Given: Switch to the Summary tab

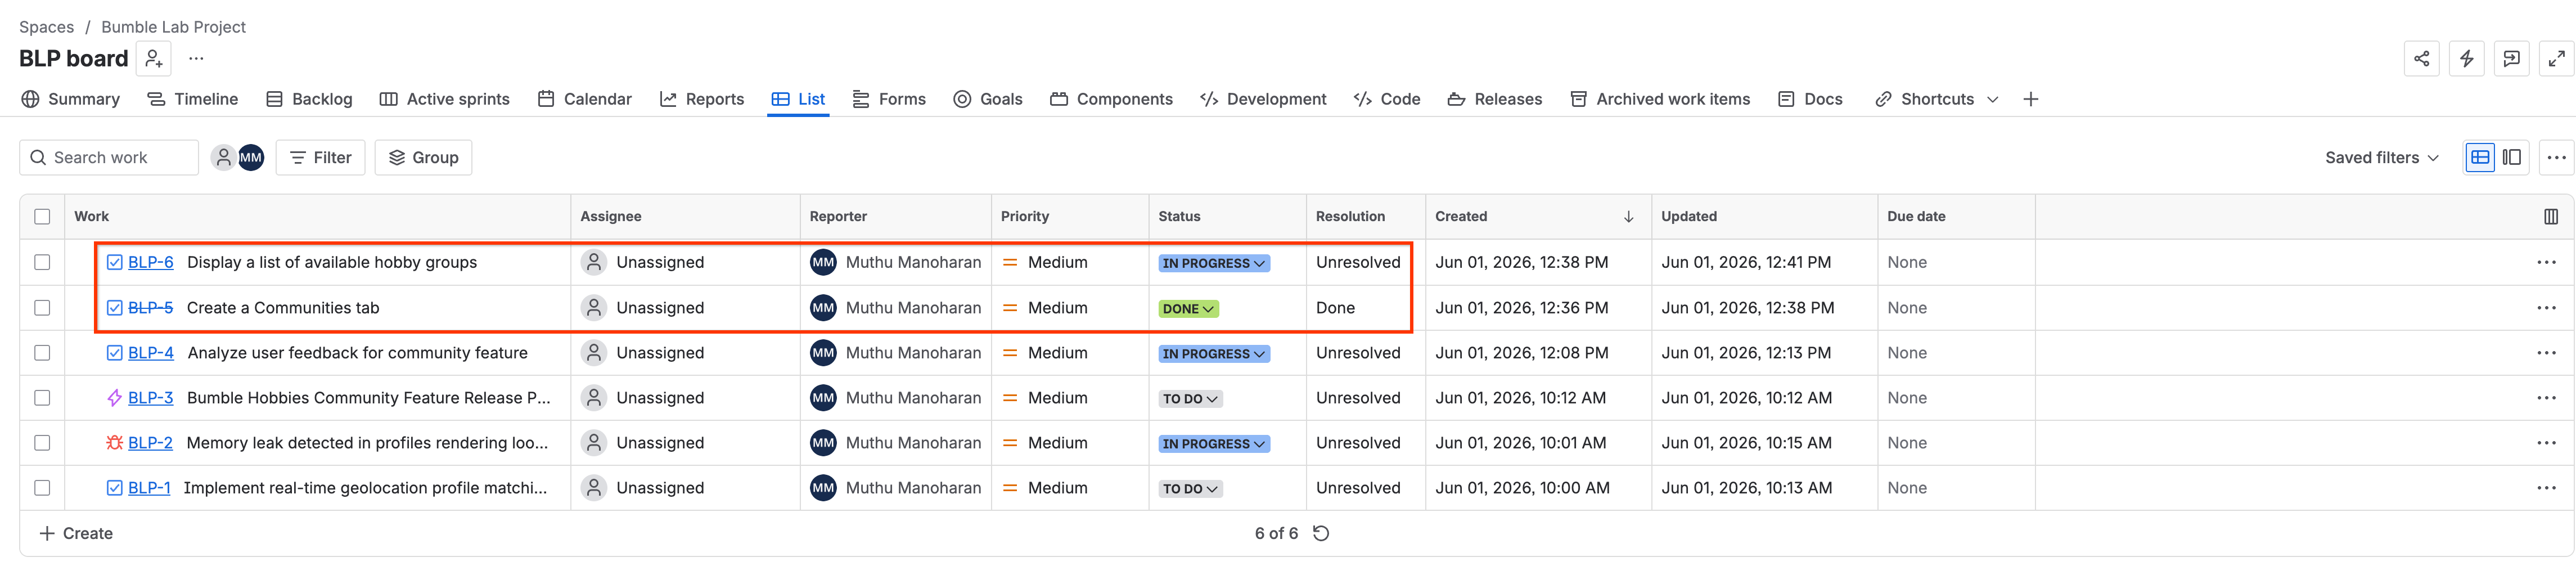Looking at the screenshot, I should coord(70,99).
